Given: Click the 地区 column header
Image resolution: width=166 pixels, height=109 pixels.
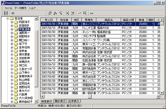Looking at the screenshot, I should [76, 20].
